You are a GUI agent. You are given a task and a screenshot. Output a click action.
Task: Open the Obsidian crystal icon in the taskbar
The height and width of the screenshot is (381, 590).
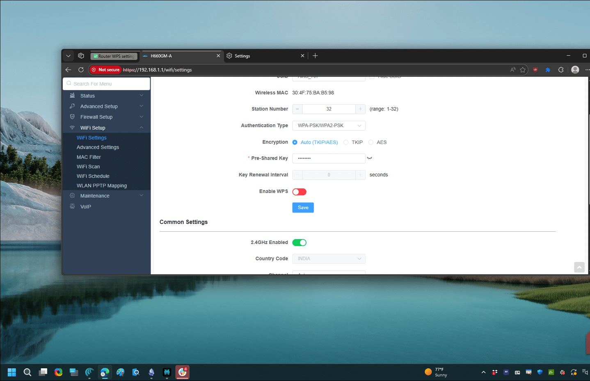[x=151, y=372]
